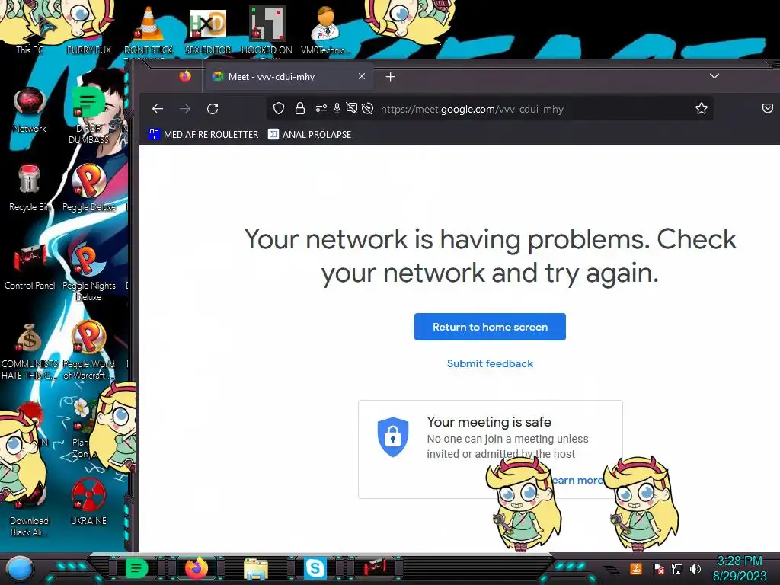Click the Your meeting is safe heading
The height and width of the screenshot is (585, 780).
[489, 422]
